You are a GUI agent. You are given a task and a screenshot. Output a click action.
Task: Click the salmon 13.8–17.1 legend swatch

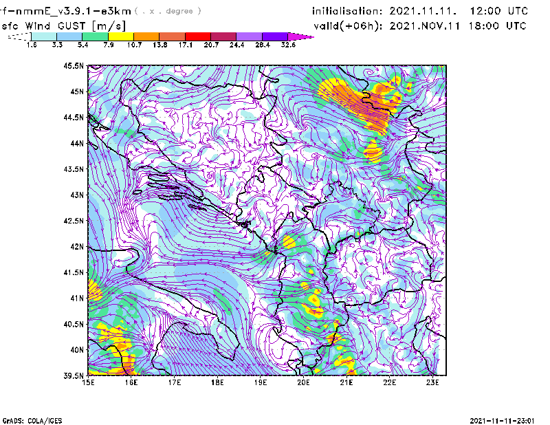[173, 36]
